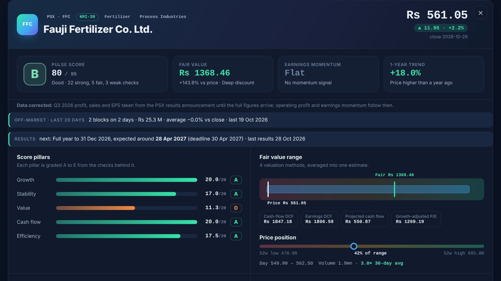Select the Process Industries tag

click(163, 17)
